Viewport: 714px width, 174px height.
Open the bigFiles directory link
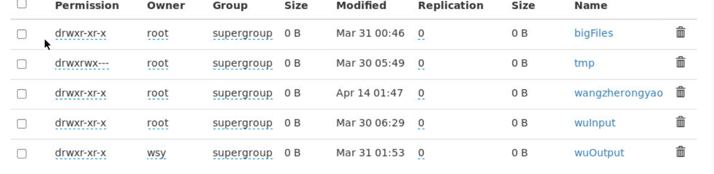(x=593, y=33)
